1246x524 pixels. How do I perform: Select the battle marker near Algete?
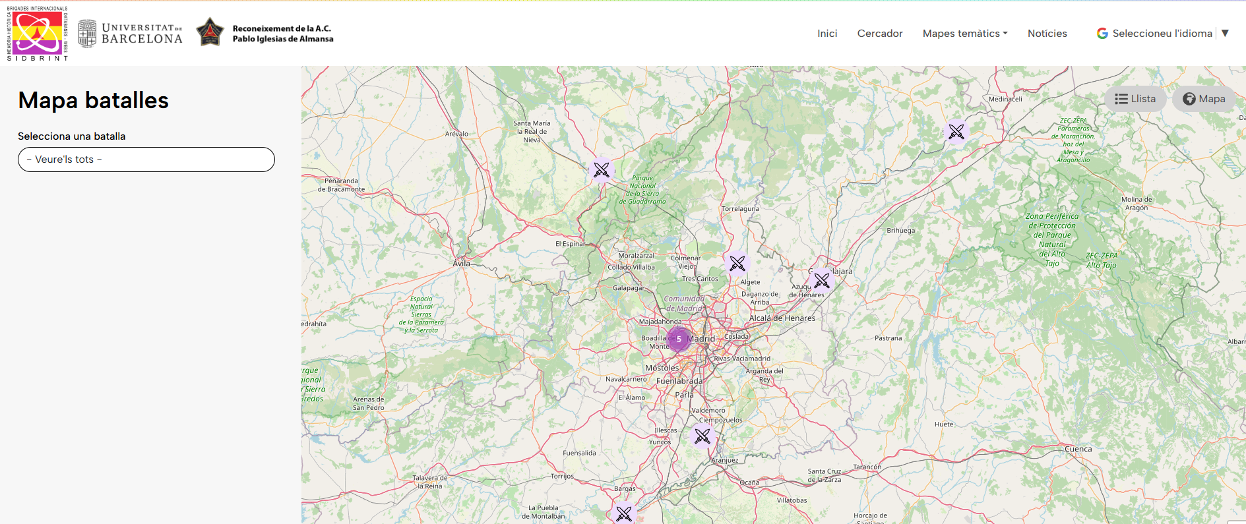(737, 264)
